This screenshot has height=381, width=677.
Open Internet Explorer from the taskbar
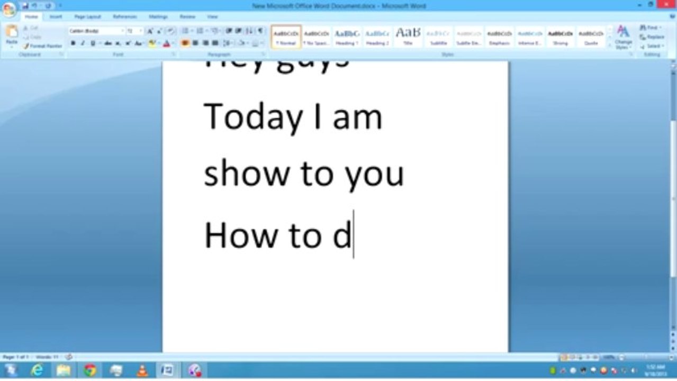pyautogui.click(x=37, y=370)
